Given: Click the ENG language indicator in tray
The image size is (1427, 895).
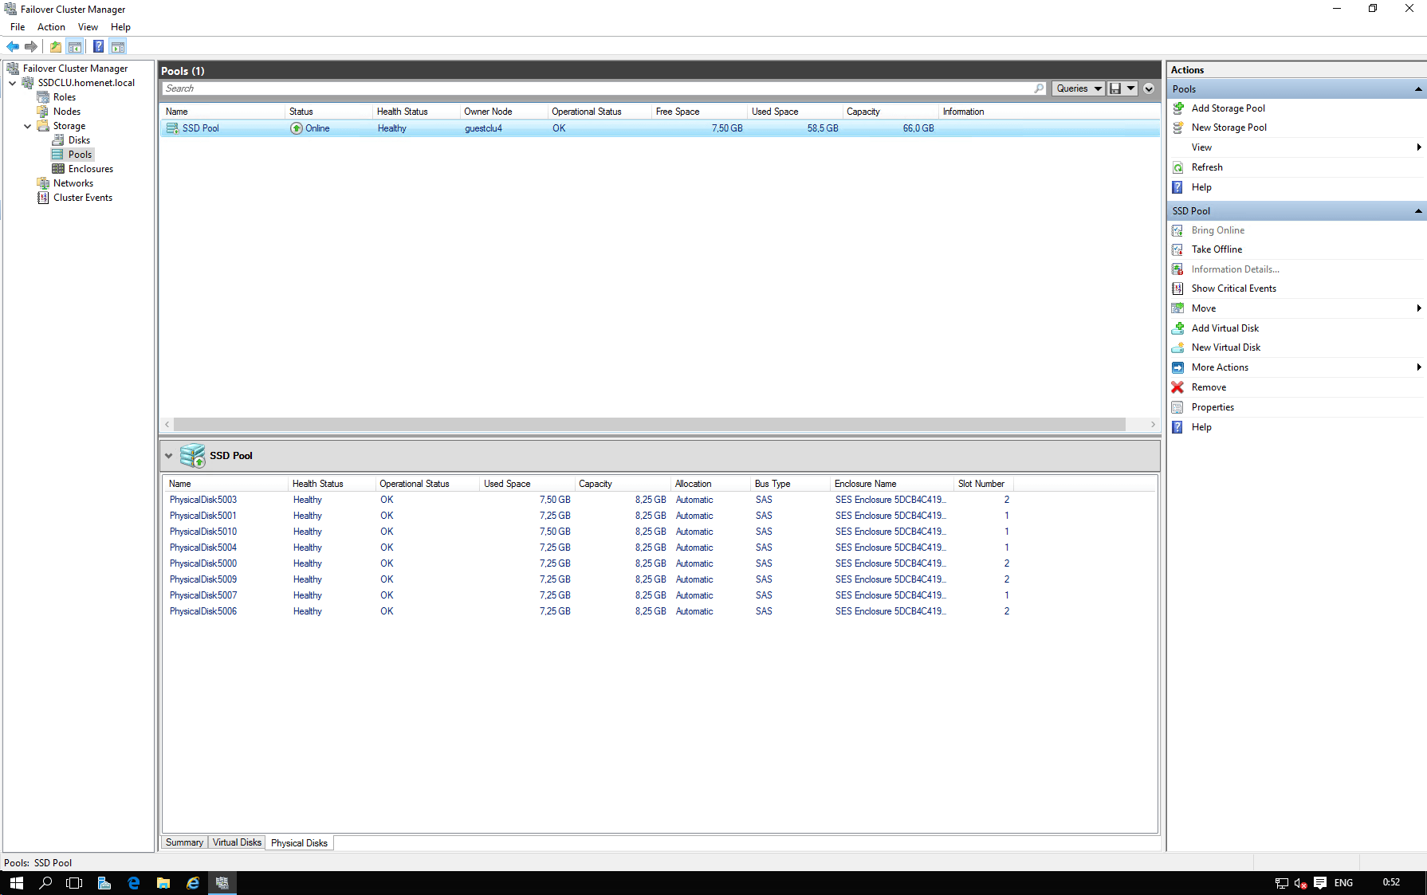Looking at the screenshot, I should pyautogui.click(x=1343, y=882).
